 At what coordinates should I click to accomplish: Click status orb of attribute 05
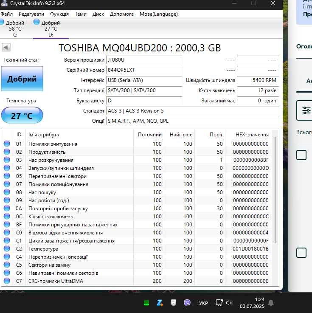tap(7, 176)
